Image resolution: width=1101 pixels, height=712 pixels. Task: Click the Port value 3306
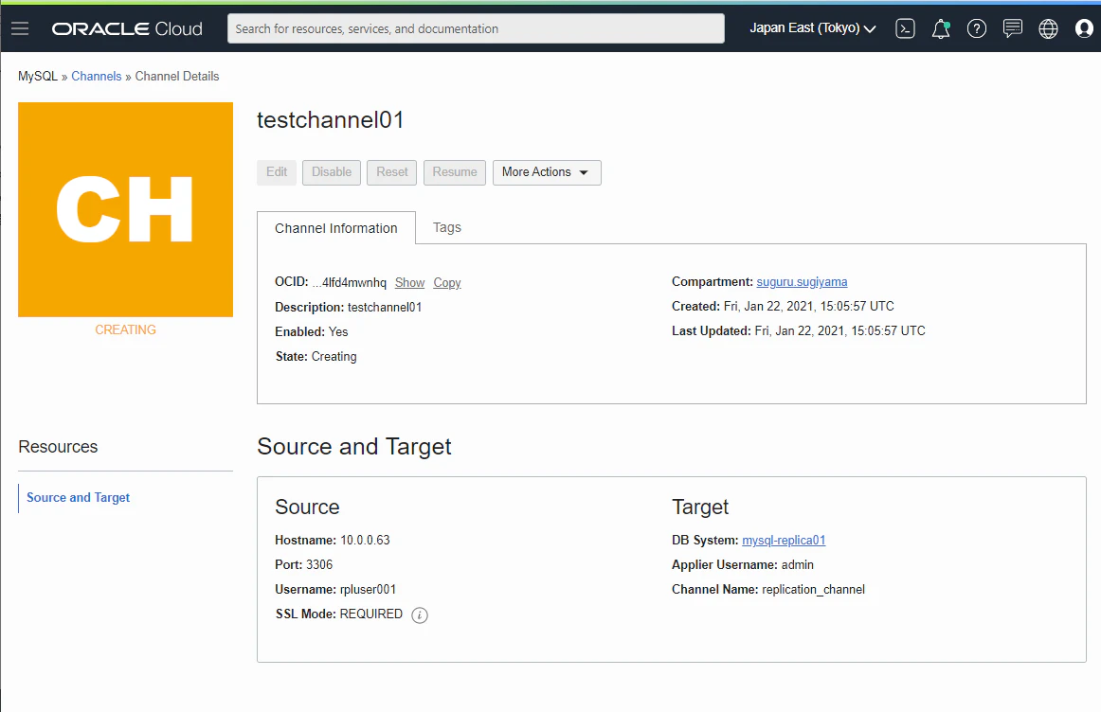[x=319, y=564]
